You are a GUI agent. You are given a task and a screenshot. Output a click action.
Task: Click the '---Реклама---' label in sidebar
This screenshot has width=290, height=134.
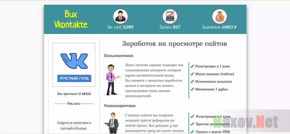pos(74,103)
